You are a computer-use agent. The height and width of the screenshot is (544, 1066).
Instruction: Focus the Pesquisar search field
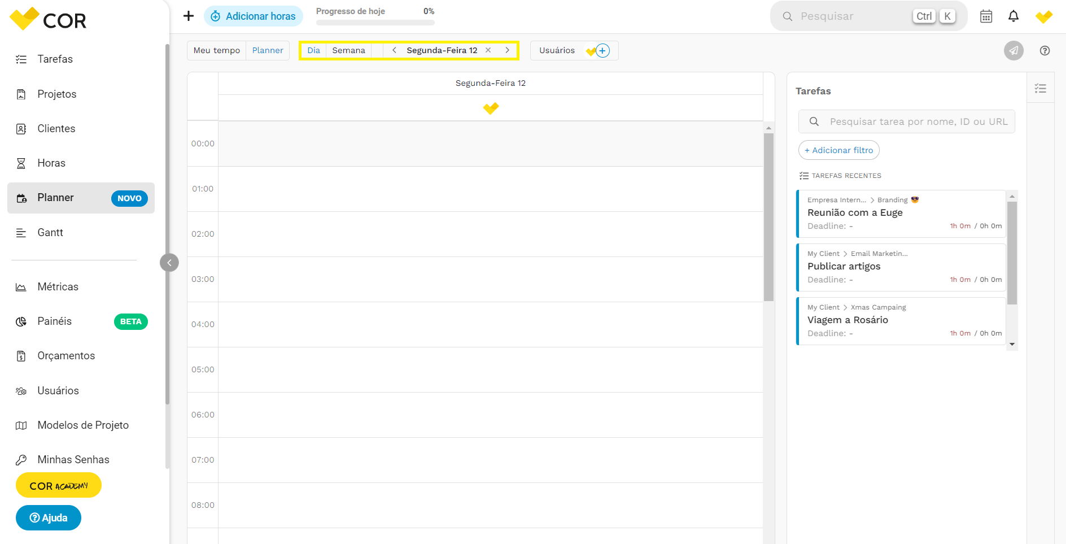pyautogui.click(x=868, y=16)
